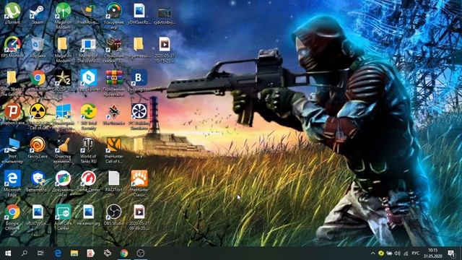
Task: Select the psiphon3.exe icon
Action: coord(12,111)
